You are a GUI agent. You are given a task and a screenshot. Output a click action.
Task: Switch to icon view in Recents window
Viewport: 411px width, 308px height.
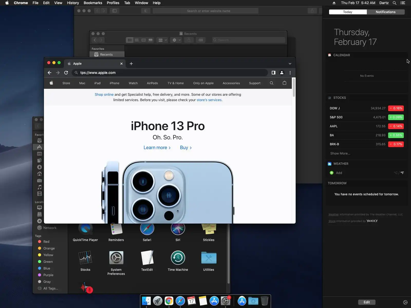[130, 40]
